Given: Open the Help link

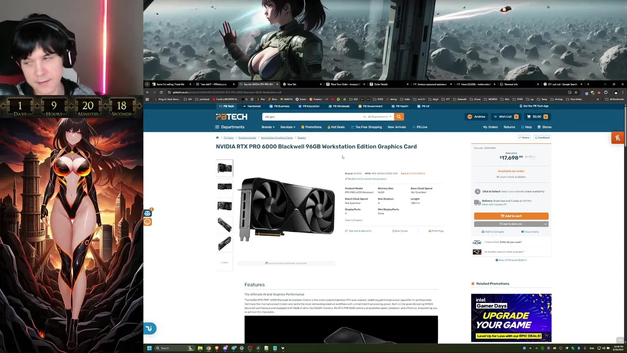Looking at the screenshot, I should (x=527, y=127).
